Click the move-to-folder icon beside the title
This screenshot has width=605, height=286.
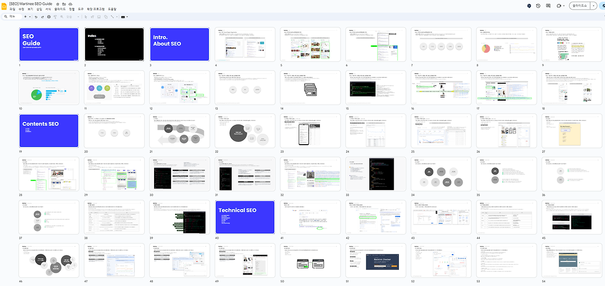pyautogui.click(x=64, y=4)
